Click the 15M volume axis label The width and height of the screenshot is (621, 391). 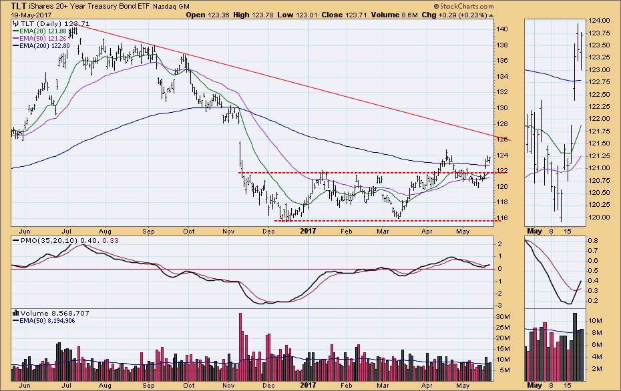503,349
